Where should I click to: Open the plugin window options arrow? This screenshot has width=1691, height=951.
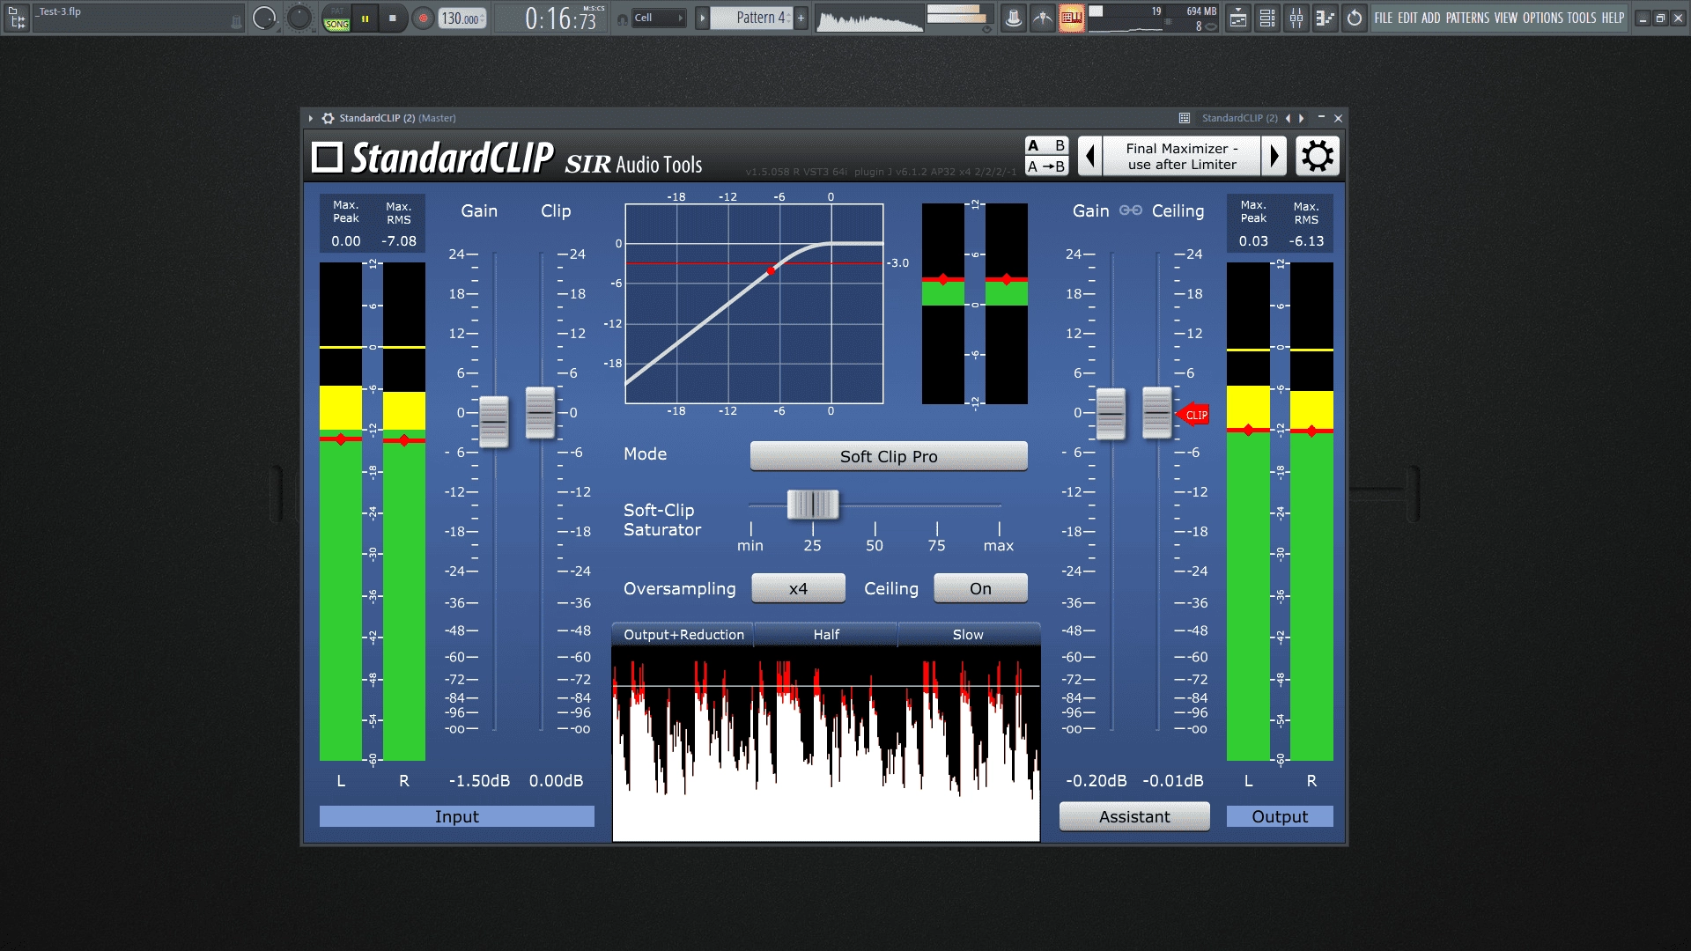[311, 118]
